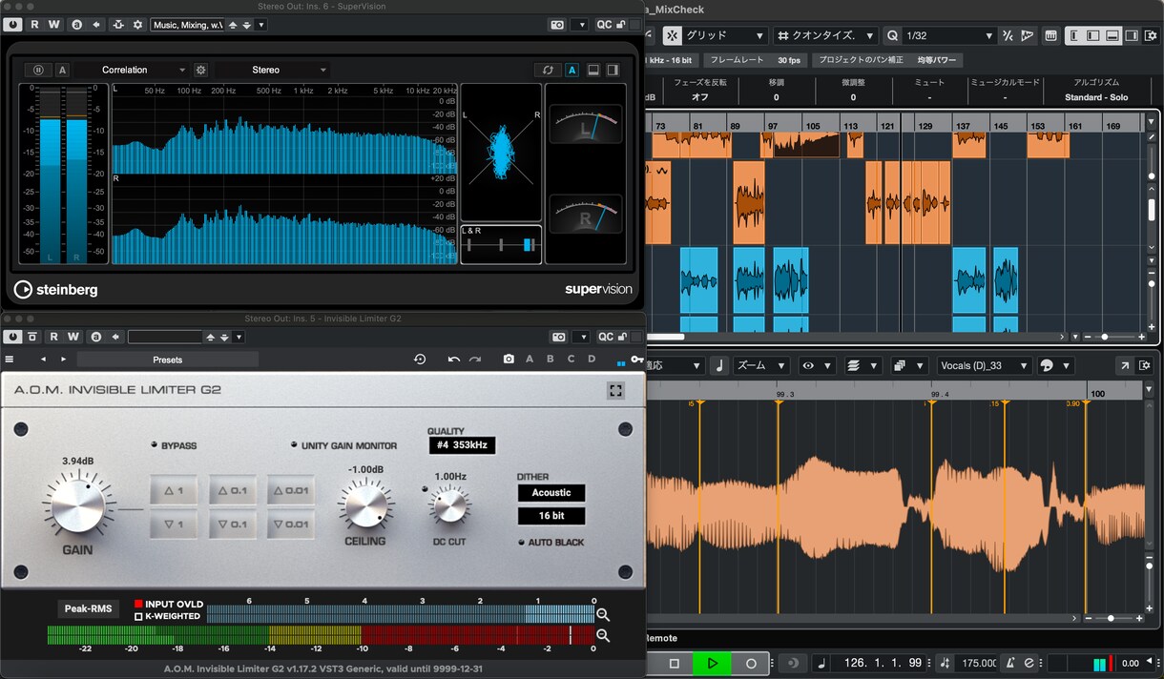Split SuperVision module vertically icon
The height and width of the screenshot is (679, 1164).
613,70
